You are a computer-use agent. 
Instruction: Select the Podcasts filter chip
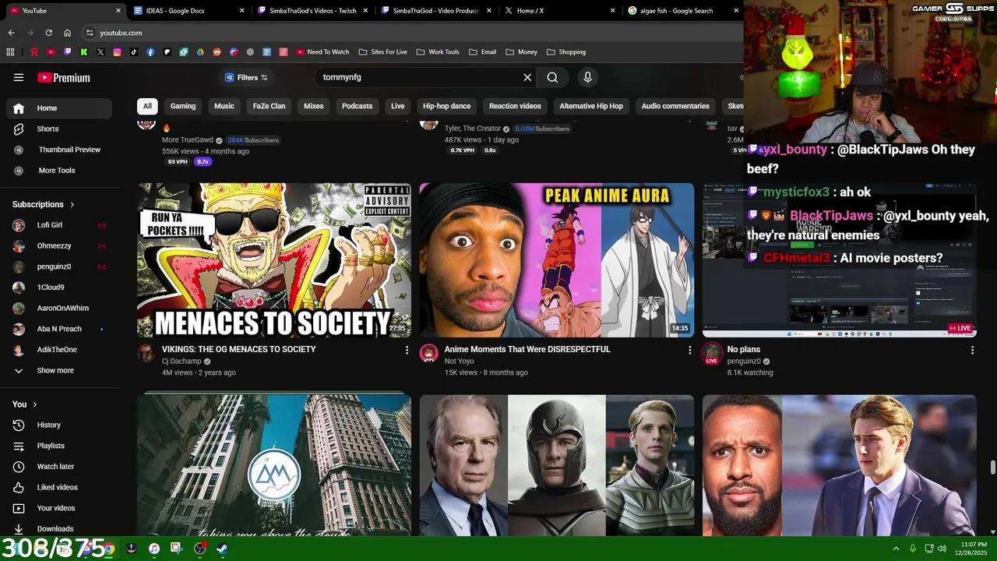358,106
